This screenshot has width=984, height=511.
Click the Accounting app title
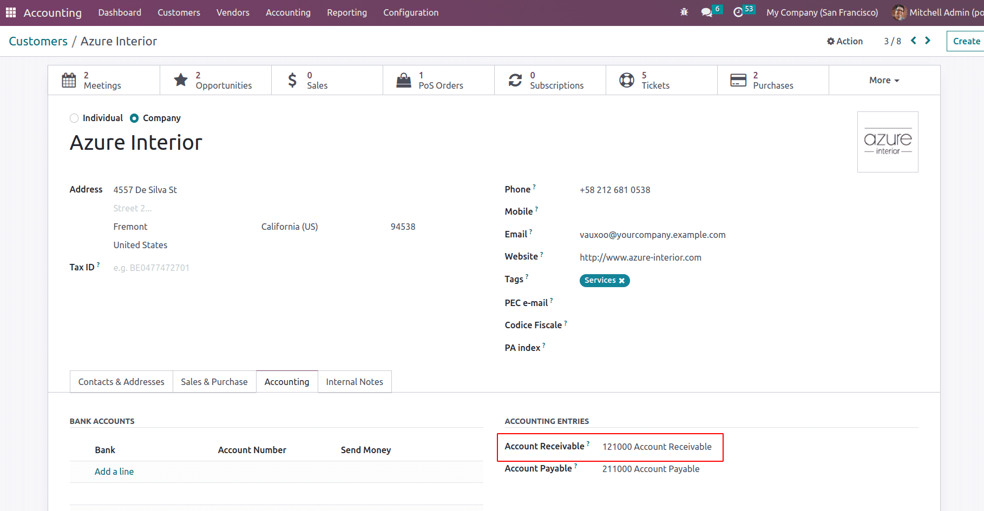pyautogui.click(x=53, y=12)
